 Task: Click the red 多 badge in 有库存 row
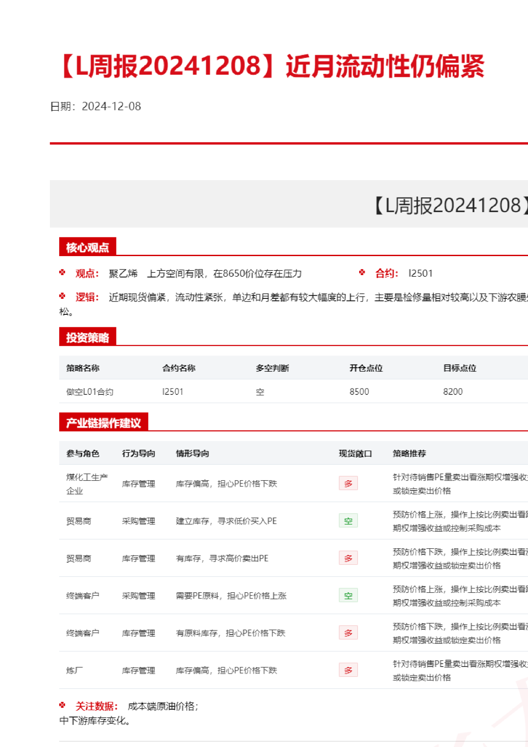[348, 558]
